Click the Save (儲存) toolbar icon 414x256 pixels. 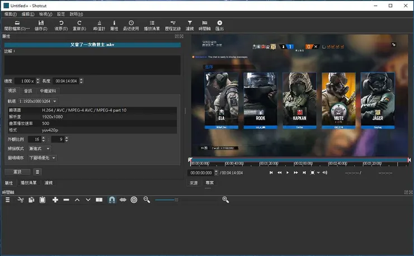coord(41,23)
